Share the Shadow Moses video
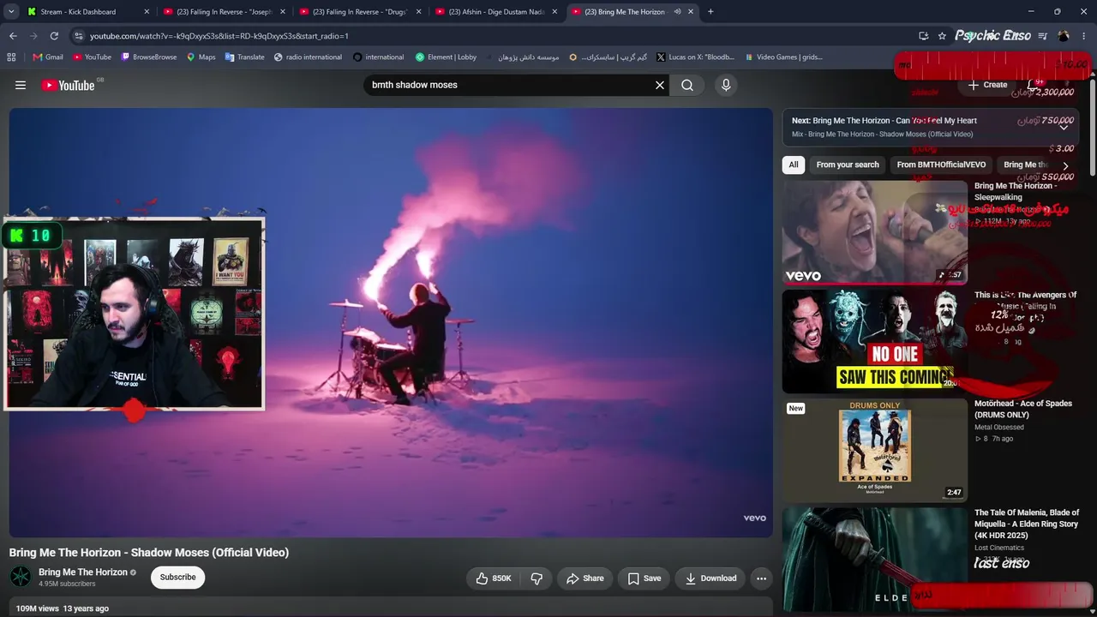 pyautogui.click(x=584, y=578)
